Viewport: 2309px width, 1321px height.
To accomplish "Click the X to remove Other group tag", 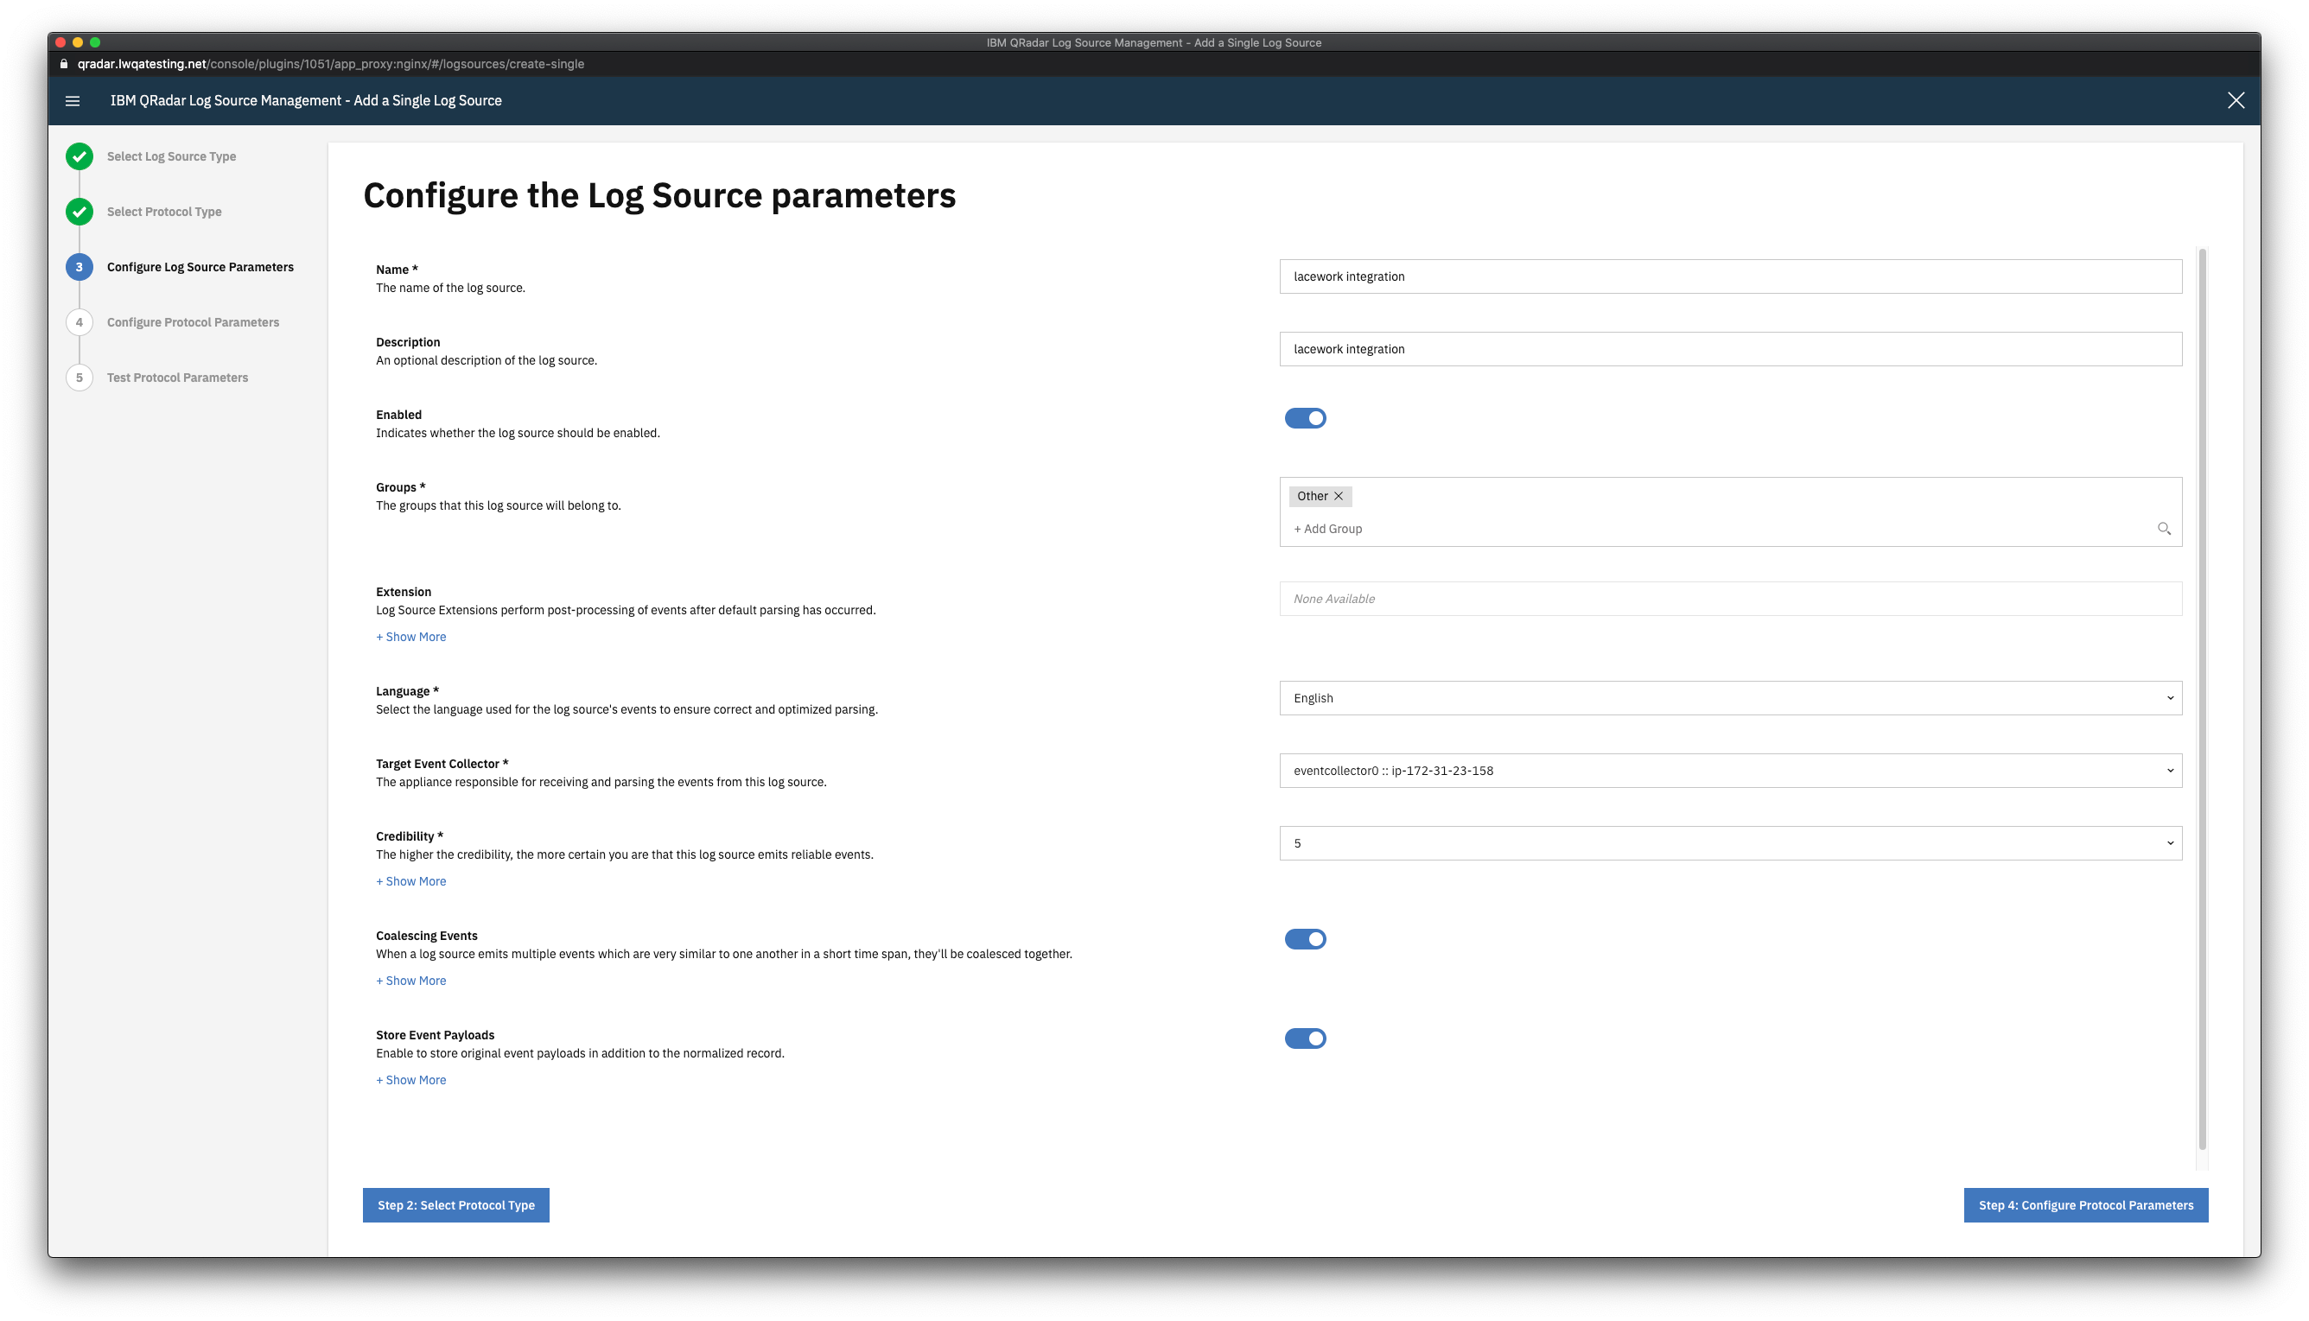I will click(1340, 495).
